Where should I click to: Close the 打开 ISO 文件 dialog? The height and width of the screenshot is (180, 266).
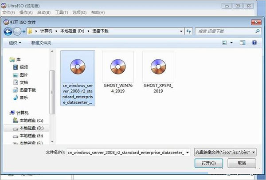click(256, 22)
